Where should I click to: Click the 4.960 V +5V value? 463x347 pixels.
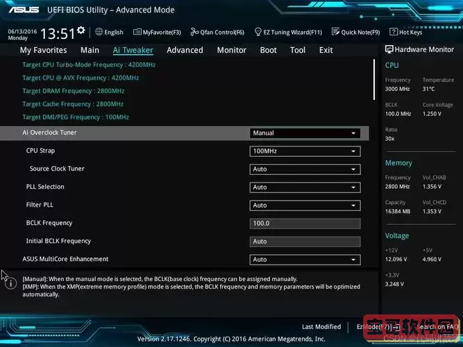pyautogui.click(x=432, y=259)
